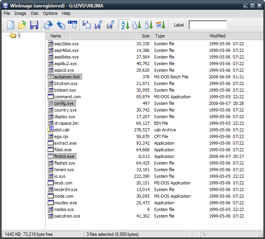Image resolution: width=265 pixels, height=239 pixels.
Task: Click the second floppy-with-pen toolbar icon
Action: tap(111, 25)
